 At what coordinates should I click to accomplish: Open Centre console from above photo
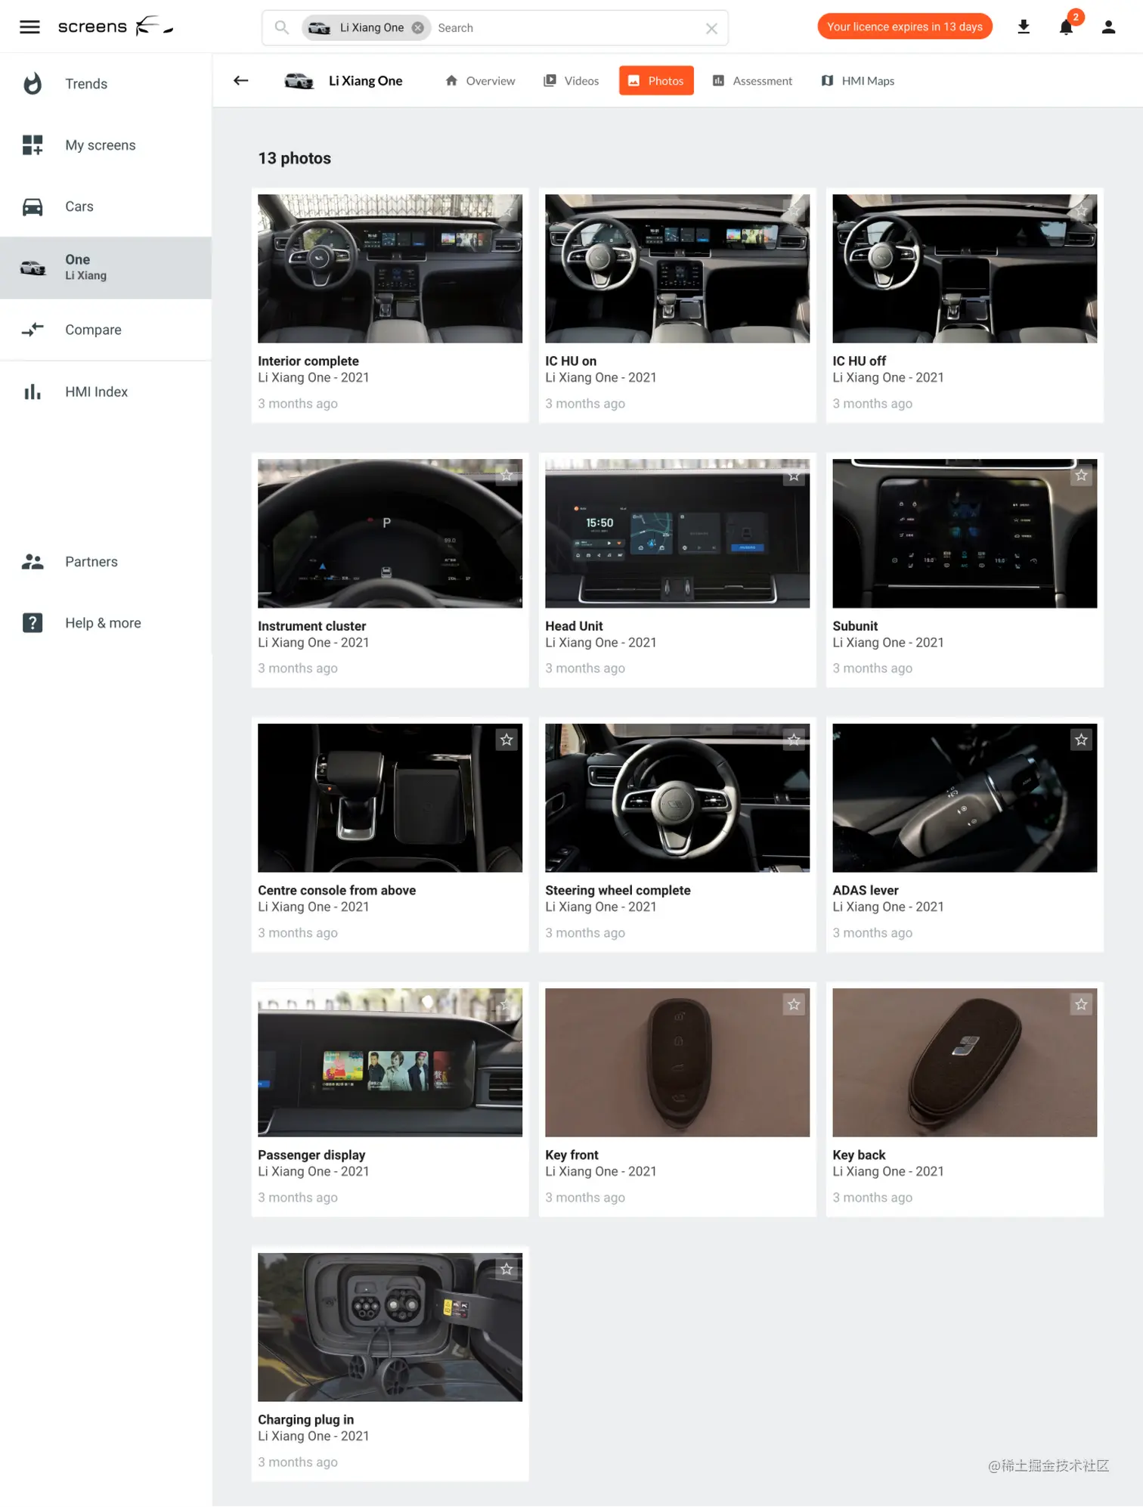tap(390, 798)
